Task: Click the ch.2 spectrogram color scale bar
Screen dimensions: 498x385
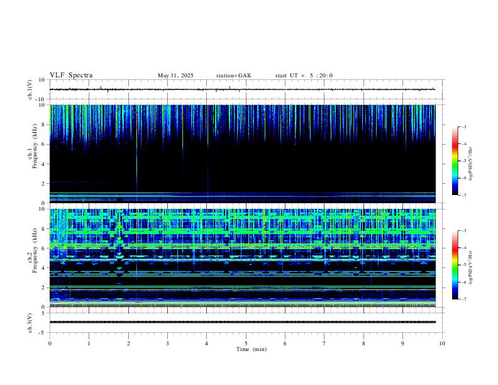Action: coord(455,265)
